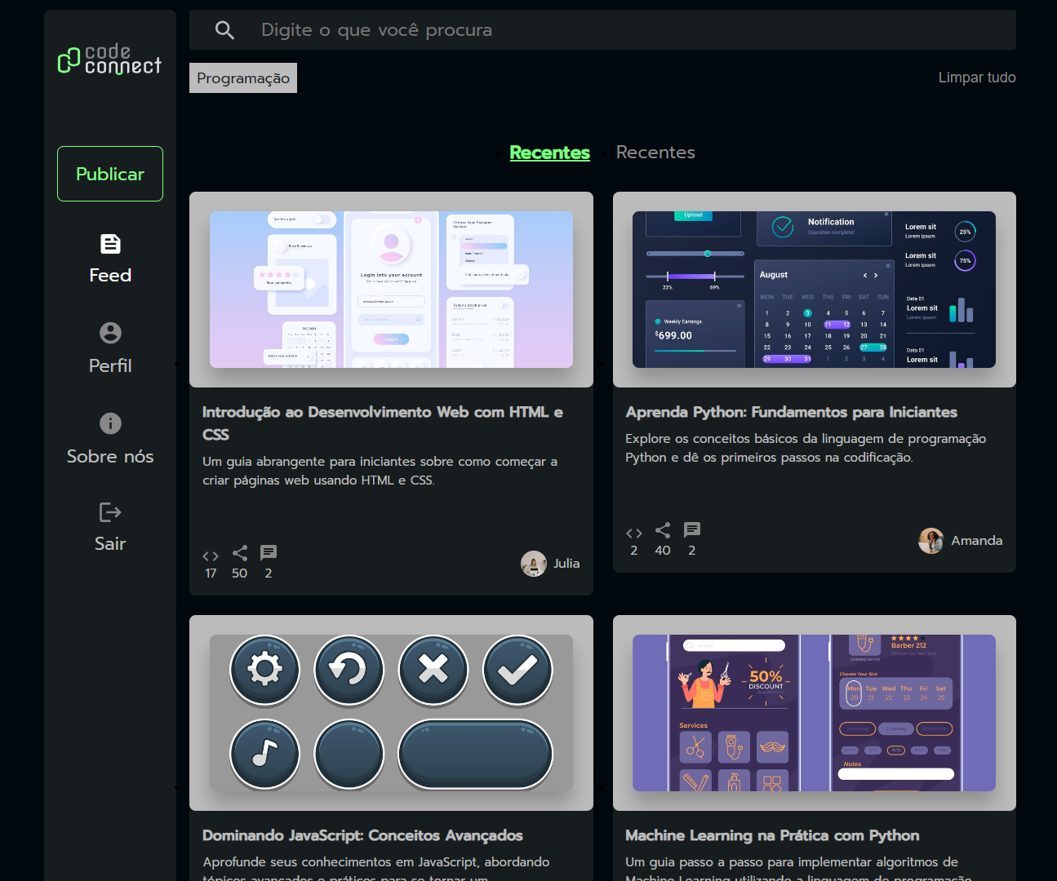Select the green underlined Recentes tab
Viewport: 1057px width, 881px height.
point(549,153)
